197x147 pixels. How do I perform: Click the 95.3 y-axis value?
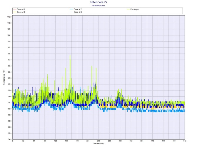tap(9, 54)
